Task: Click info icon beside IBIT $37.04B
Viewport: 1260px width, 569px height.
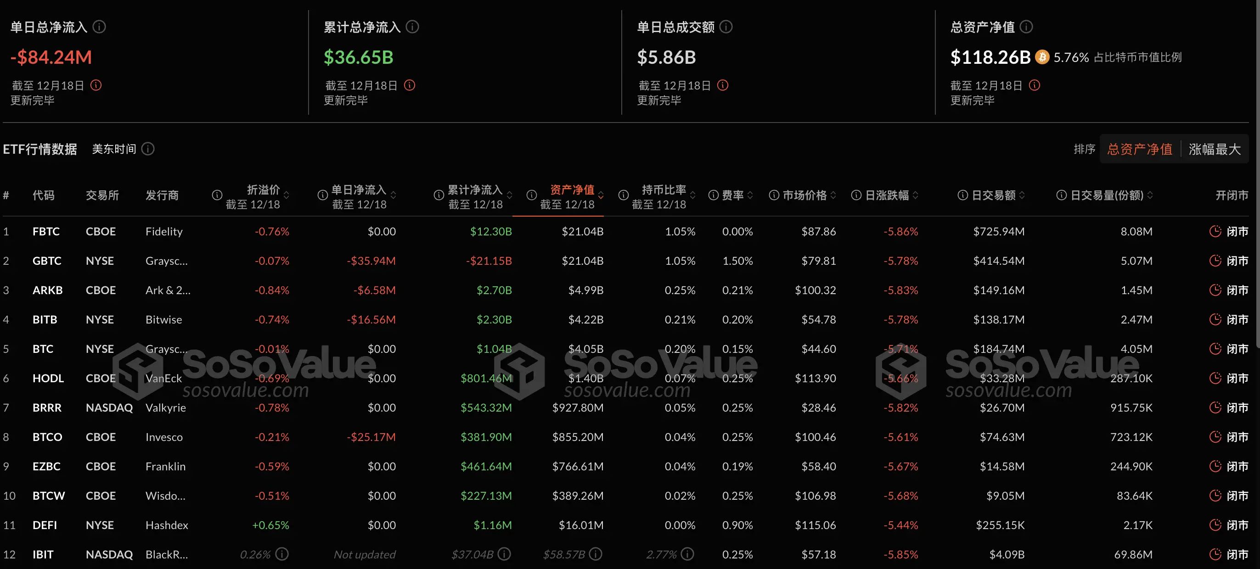Action: (x=504, y=554)
